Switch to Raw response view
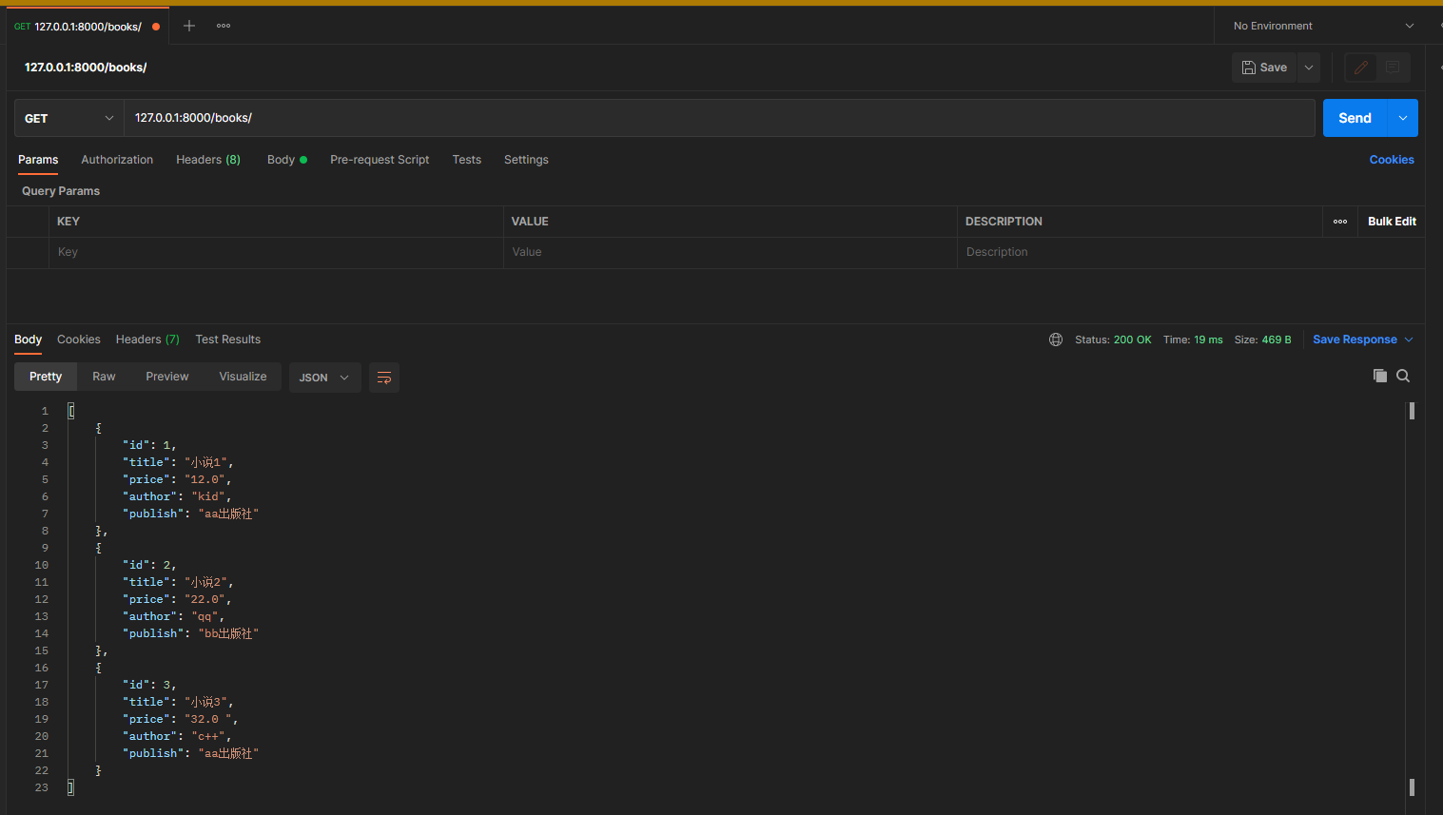1443x815 pixels. pos(104,377)
